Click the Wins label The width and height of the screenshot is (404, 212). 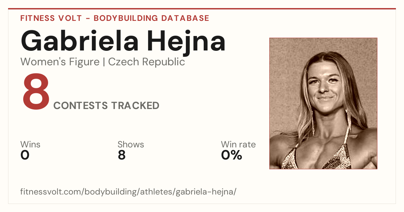pos(30,144)
